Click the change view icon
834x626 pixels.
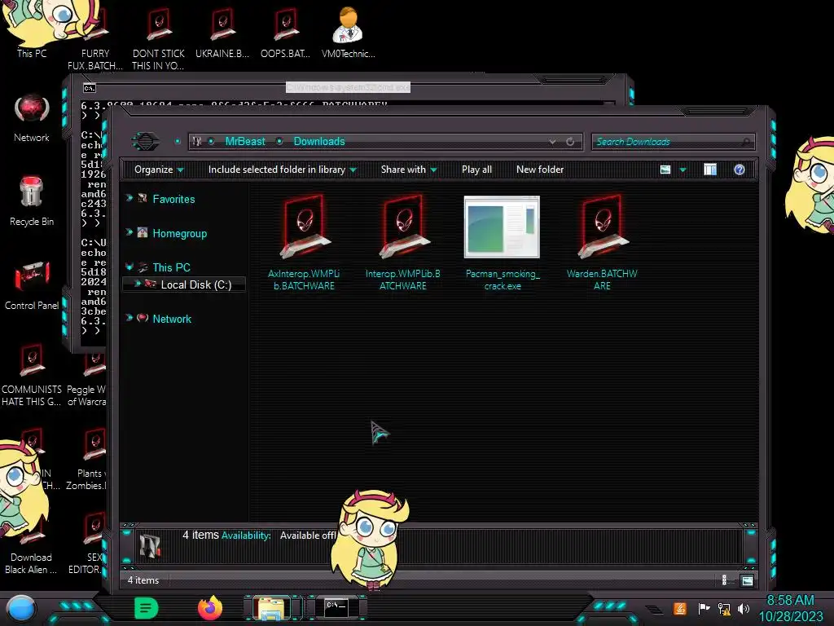(665, 170)
